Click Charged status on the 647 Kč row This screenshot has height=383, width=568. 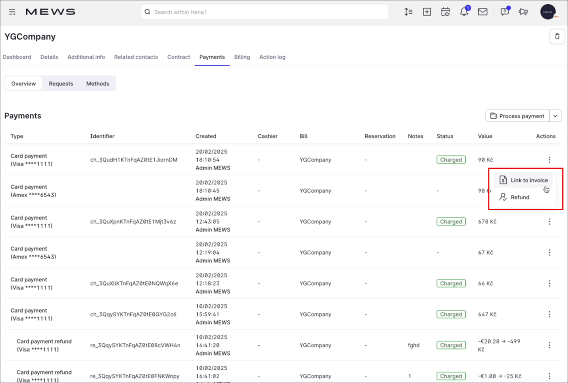(x=451, y=314)
